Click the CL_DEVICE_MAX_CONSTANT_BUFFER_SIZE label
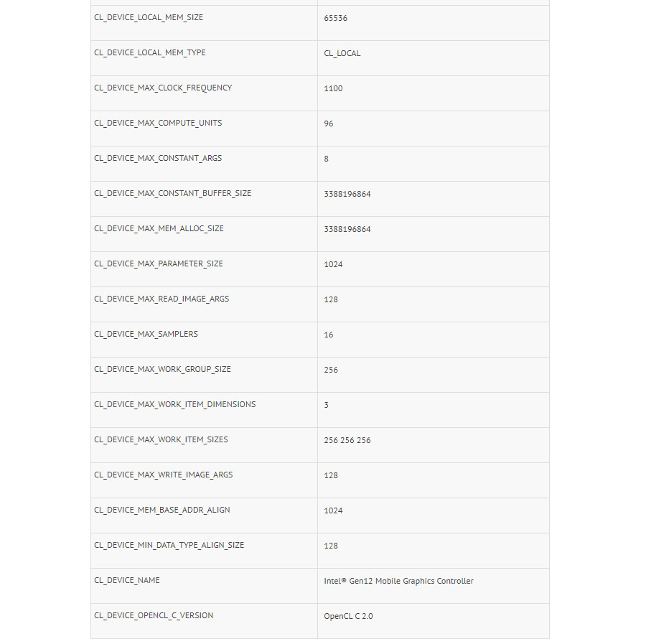Viewport: 646px width, 639px height. click(172, 193)
